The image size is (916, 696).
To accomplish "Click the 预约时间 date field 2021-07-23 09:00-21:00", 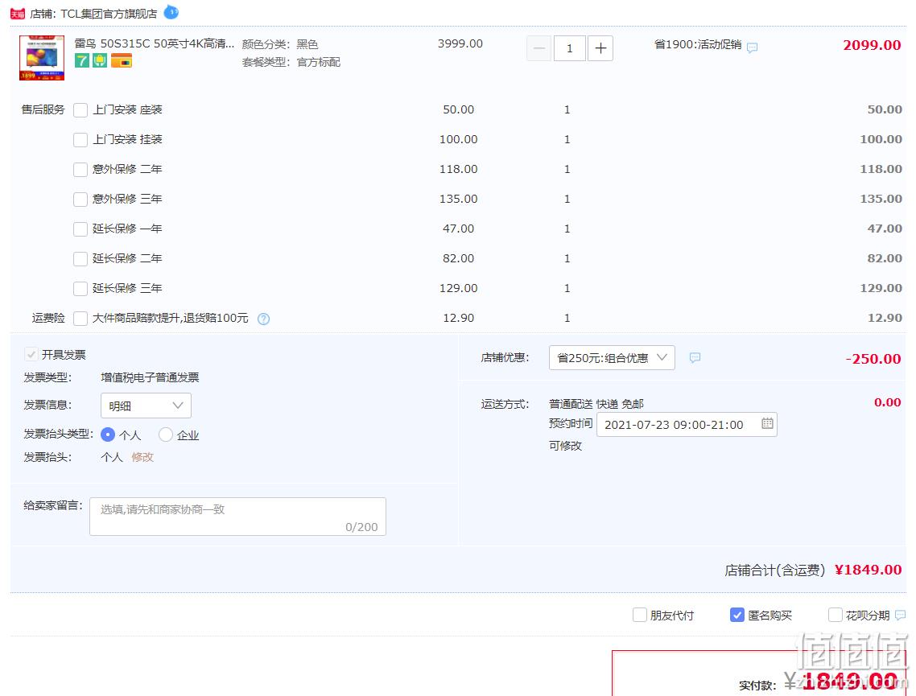I will click(687, 425).
